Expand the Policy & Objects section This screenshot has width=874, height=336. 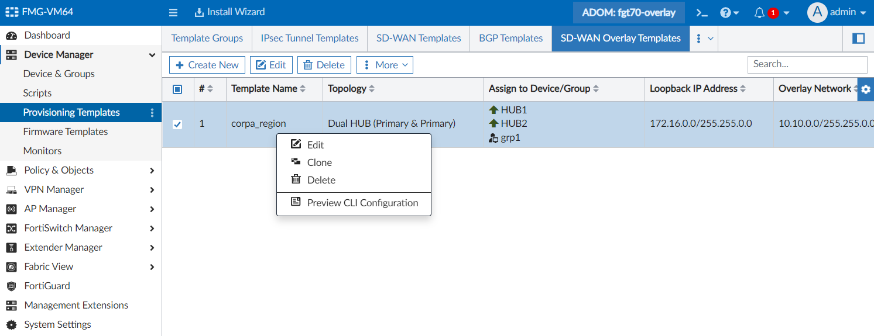(x=152, y=171)
